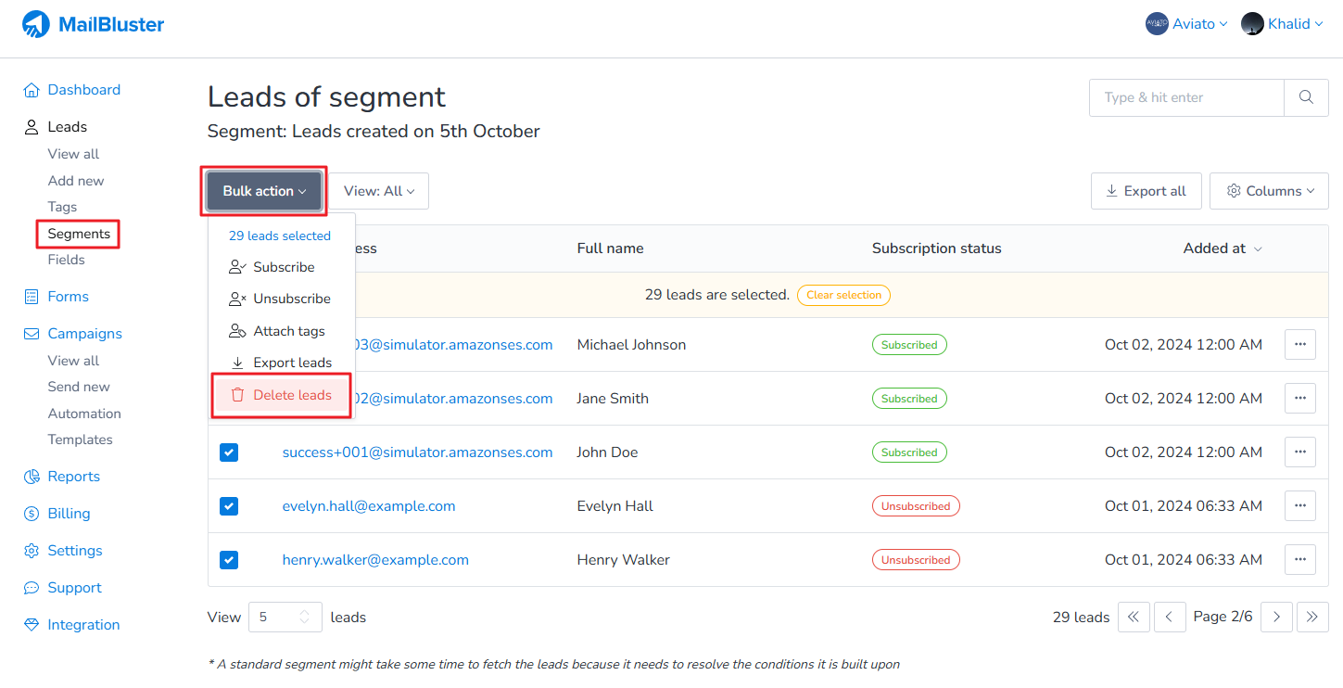This screenshot has height=688, width=1343.
Task: Uncheck the Henry Walker lead checkbox
Action: tap(229, 560)
